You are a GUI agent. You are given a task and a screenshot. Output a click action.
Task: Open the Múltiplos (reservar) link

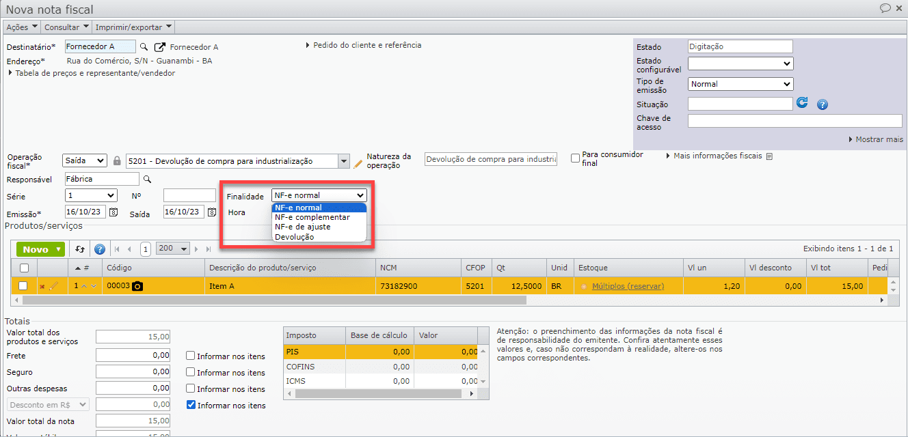[x=628, y=286]
